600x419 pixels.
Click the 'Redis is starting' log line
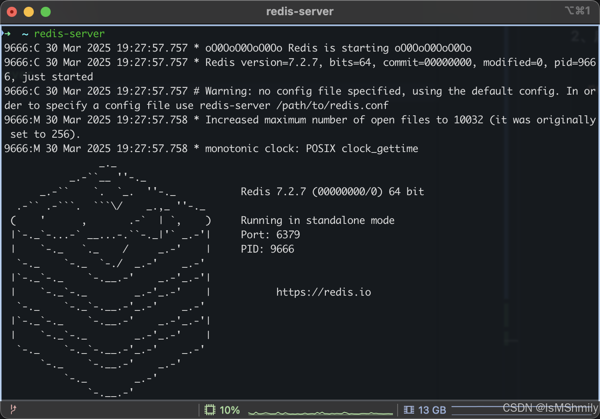coord(238,48)
